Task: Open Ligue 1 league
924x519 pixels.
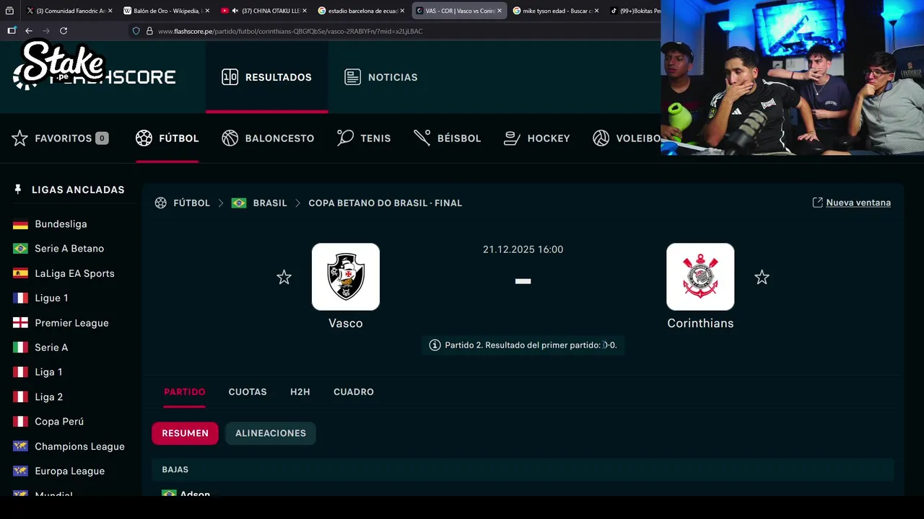Action: 51,298
